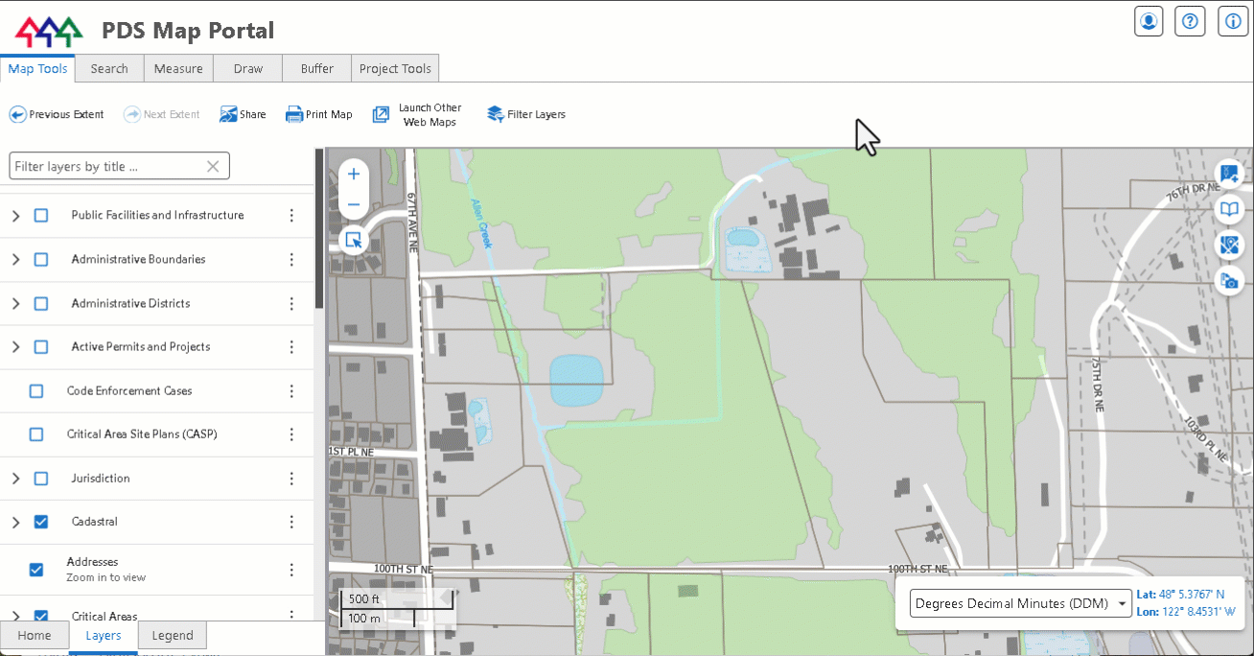Expand the Jurisdiction layer group
Viewport: 1254px width, 656px height.
(x=15, y=478)
